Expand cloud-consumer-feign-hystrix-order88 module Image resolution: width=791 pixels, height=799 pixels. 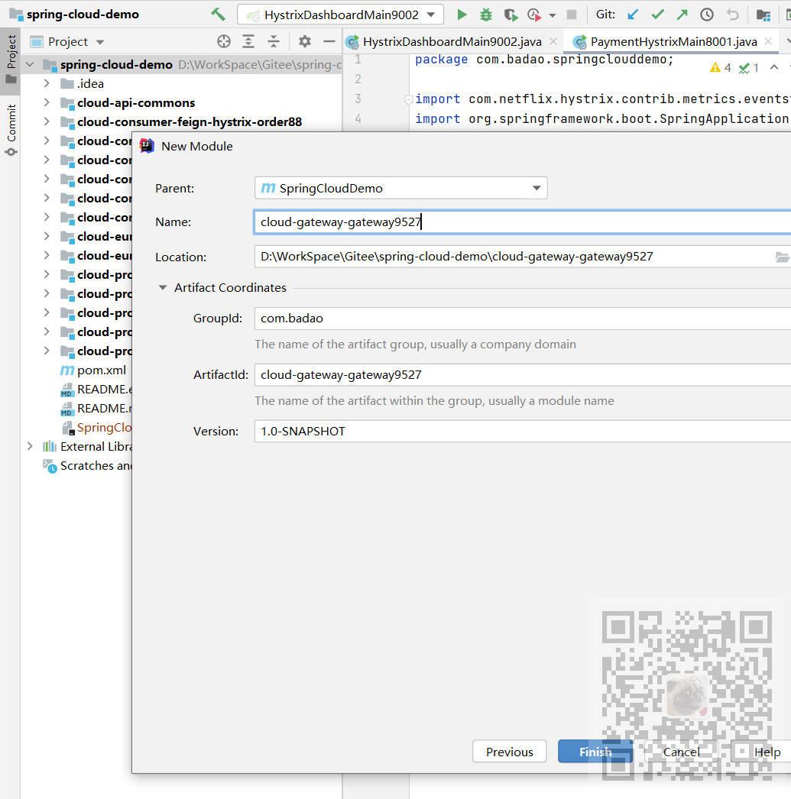[x=47, y=121]
